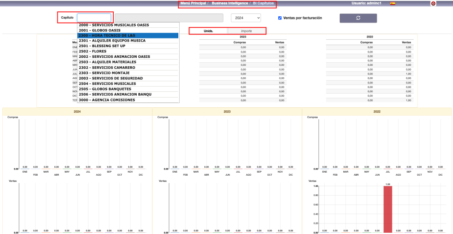453x234 pixels.
Task: Switch to the Unids. tab
Action: [x=208, y=31]
